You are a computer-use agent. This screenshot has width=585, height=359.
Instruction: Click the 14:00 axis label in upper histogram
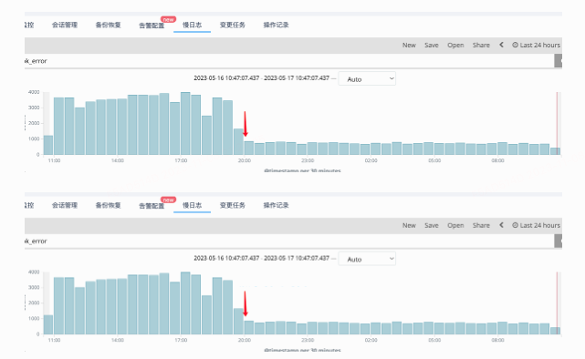click(x=118, y=160)
